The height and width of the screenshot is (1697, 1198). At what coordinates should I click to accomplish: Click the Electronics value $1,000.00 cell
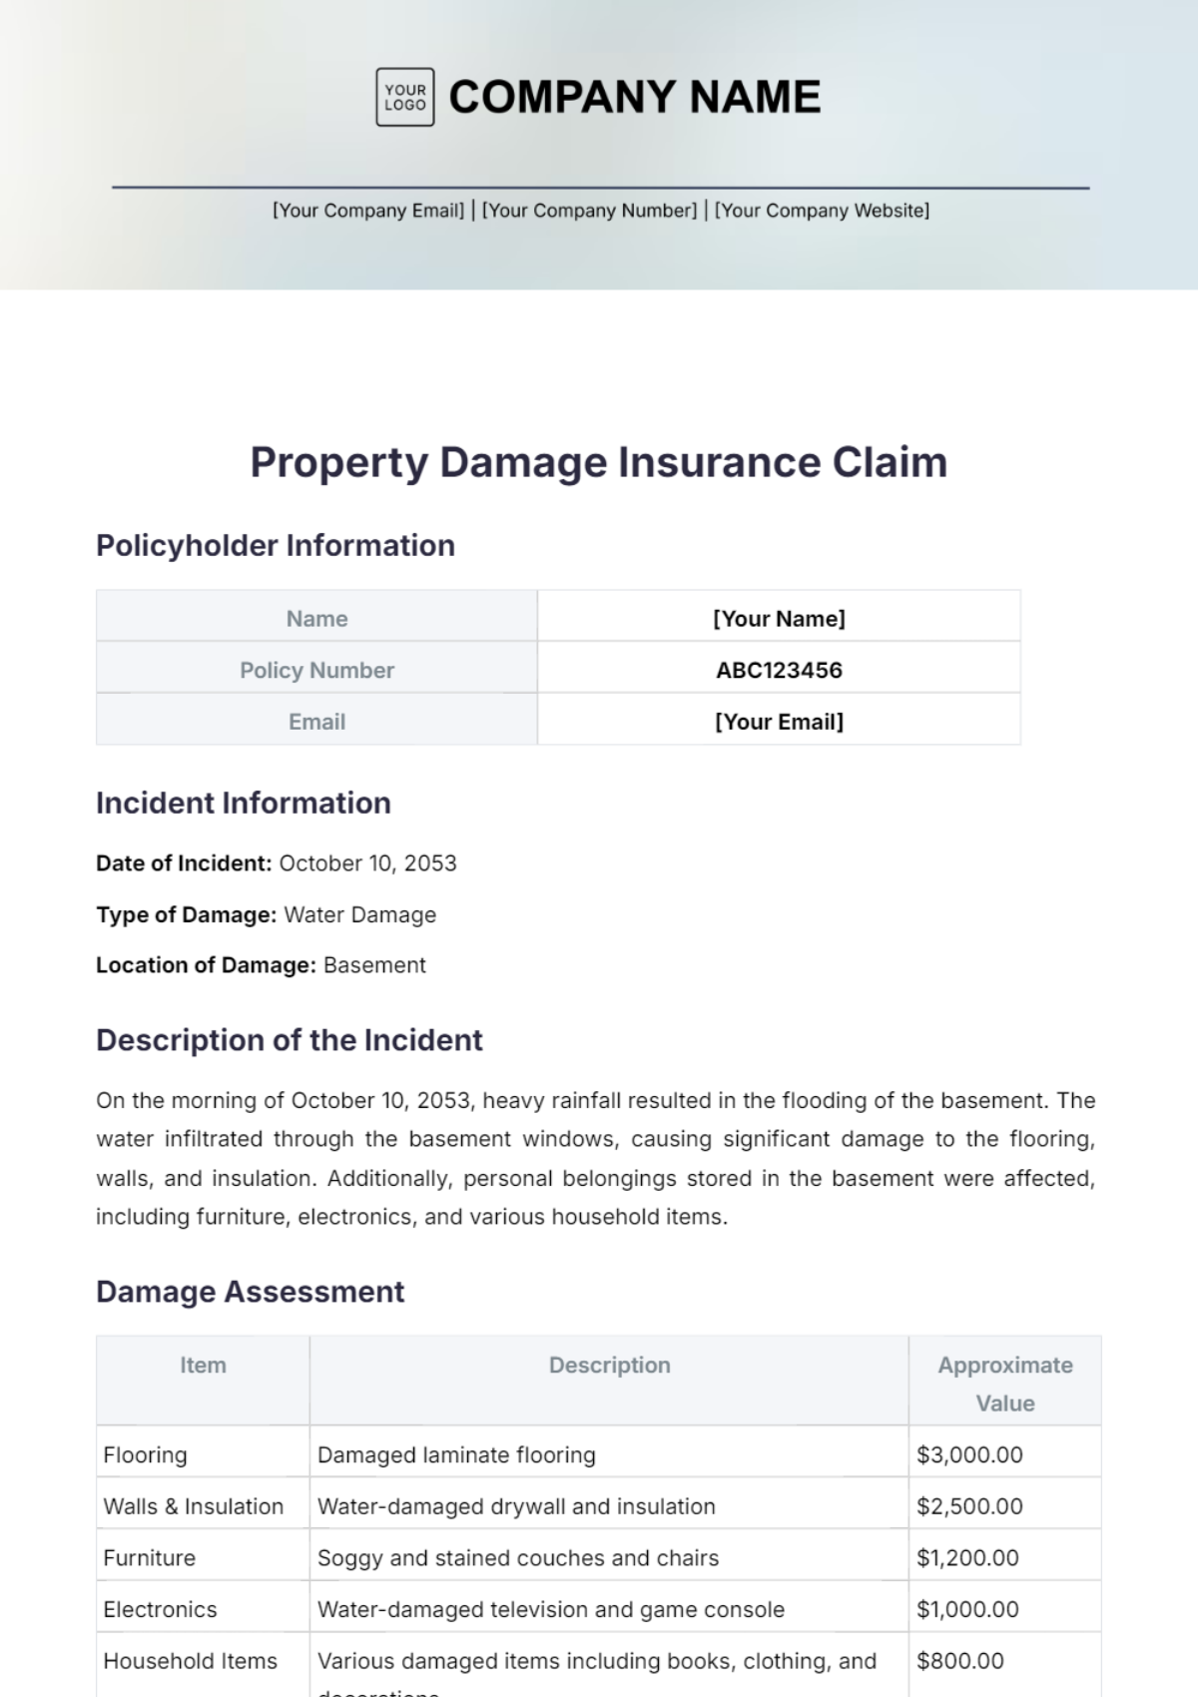click(967, 1609)
